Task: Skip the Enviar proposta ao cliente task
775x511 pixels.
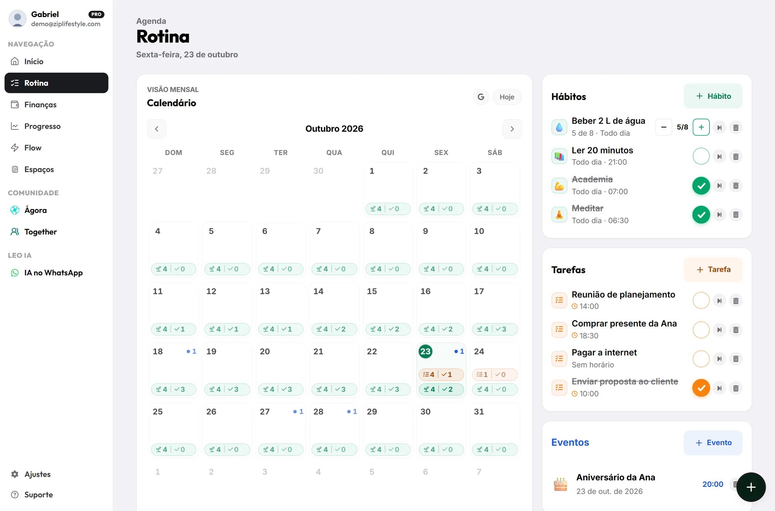Action: click(x=719, y=388)
